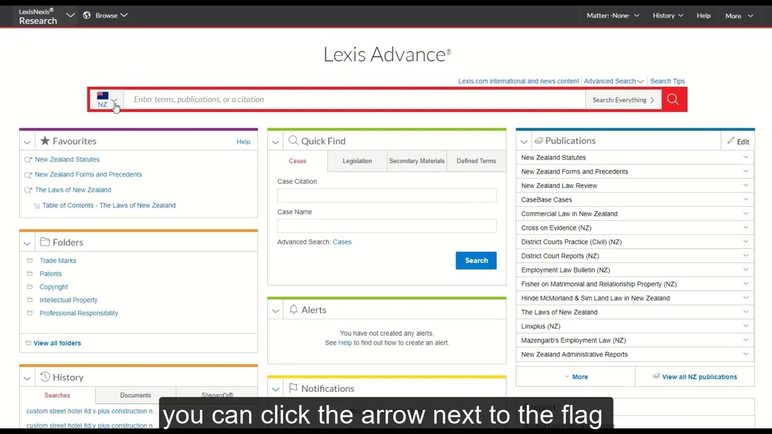772x434 pixels.
Task: Open Help in the top bar
Action: point(703,16)
